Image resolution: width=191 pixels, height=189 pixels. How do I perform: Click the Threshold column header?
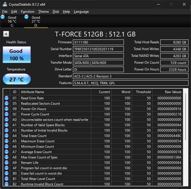tap(142, 92)
